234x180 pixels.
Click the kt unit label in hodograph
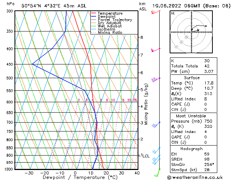[x=173, y=13]
